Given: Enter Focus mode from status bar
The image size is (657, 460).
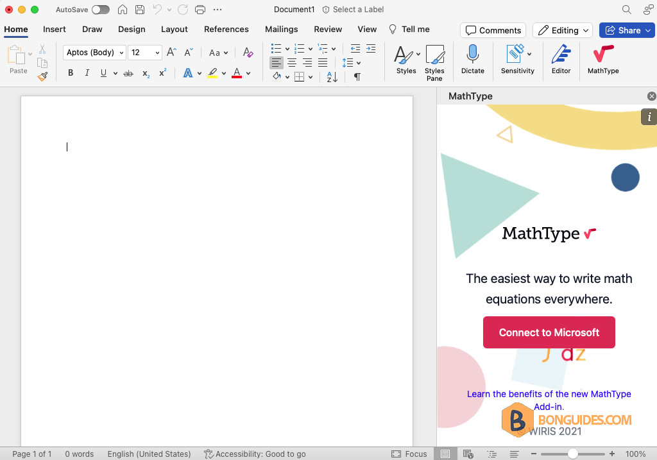Looking at the screenshot, I should coord(409,454).
